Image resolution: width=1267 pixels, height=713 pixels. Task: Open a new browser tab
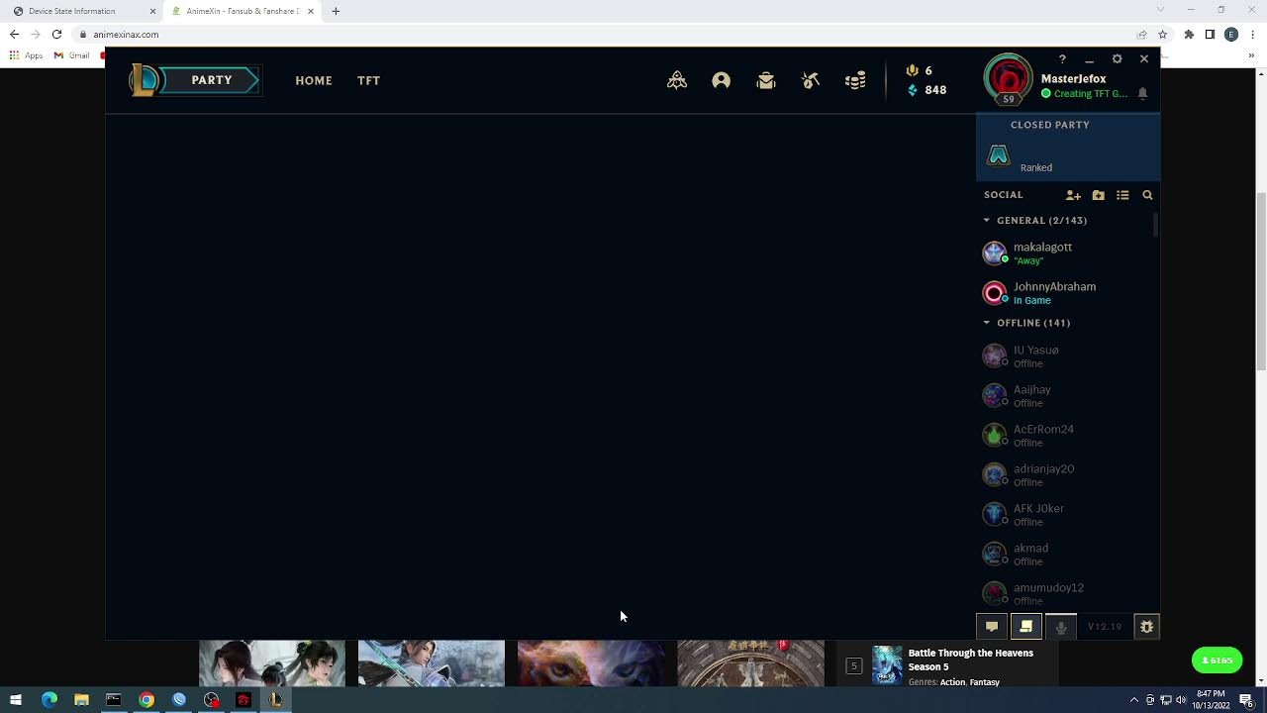click(x=336, y=11)
